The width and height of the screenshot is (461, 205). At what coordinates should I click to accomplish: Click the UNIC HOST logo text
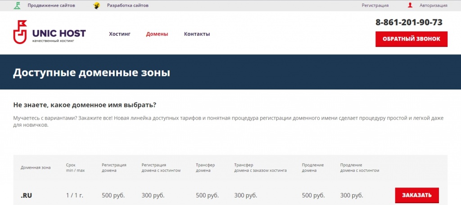pyautogui.click(x=59, y=33)
